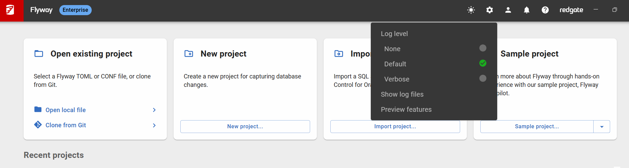Click the Flyway red logo icon
The image size is (629, 168).
[11, 10]
